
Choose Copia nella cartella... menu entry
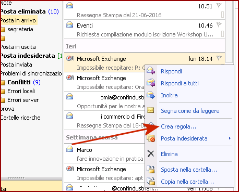point(187,182)
